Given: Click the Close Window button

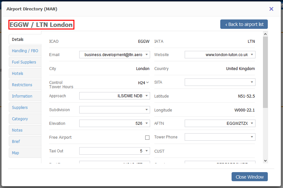Looking at the screenshot, I should [249, 177].
